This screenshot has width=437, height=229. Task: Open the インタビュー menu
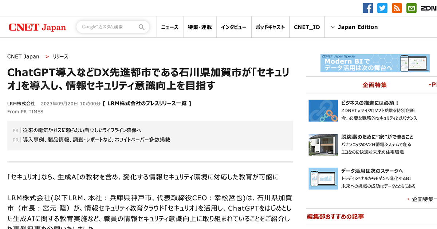coord(233,27)
